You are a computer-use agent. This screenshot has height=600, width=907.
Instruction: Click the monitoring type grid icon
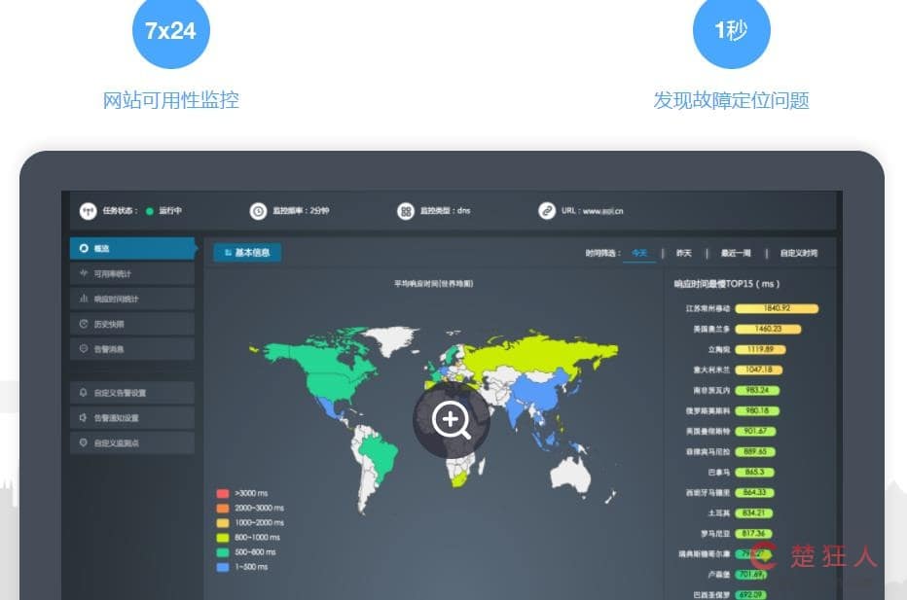(x=406, y=211)
